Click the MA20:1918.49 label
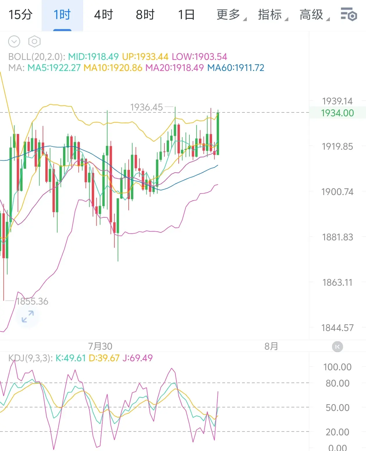 (x=175, y=68)
